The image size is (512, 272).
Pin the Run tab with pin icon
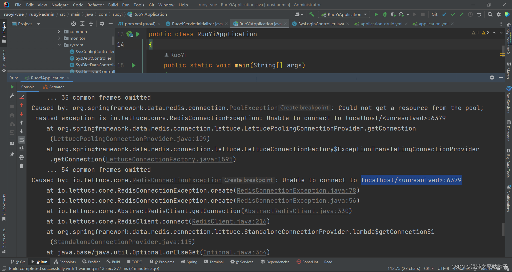12,154
